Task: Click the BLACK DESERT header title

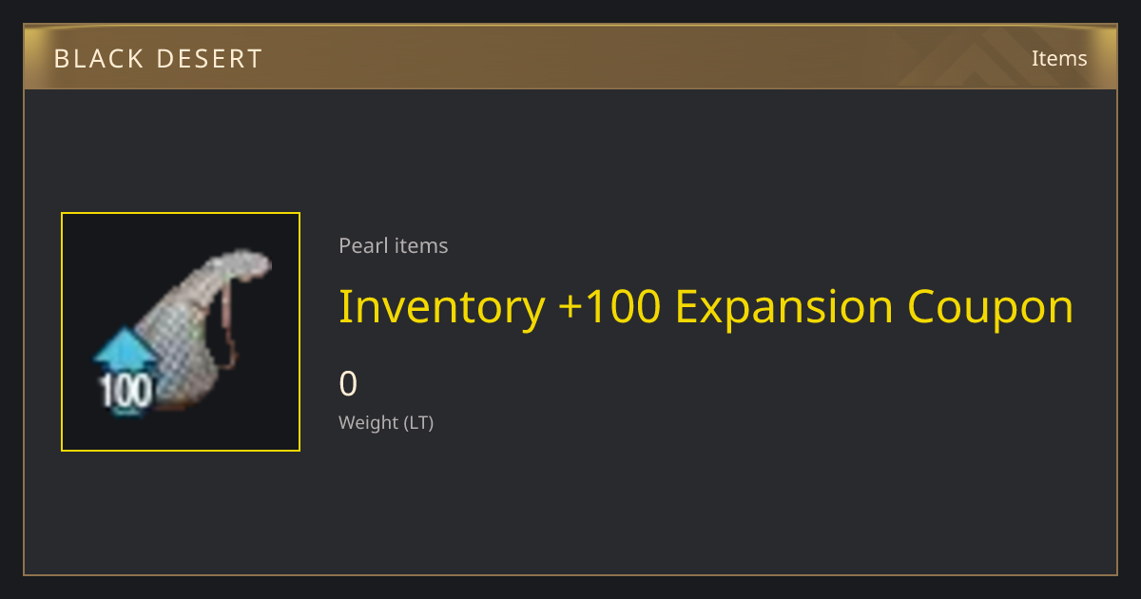Action: [158, 59]
